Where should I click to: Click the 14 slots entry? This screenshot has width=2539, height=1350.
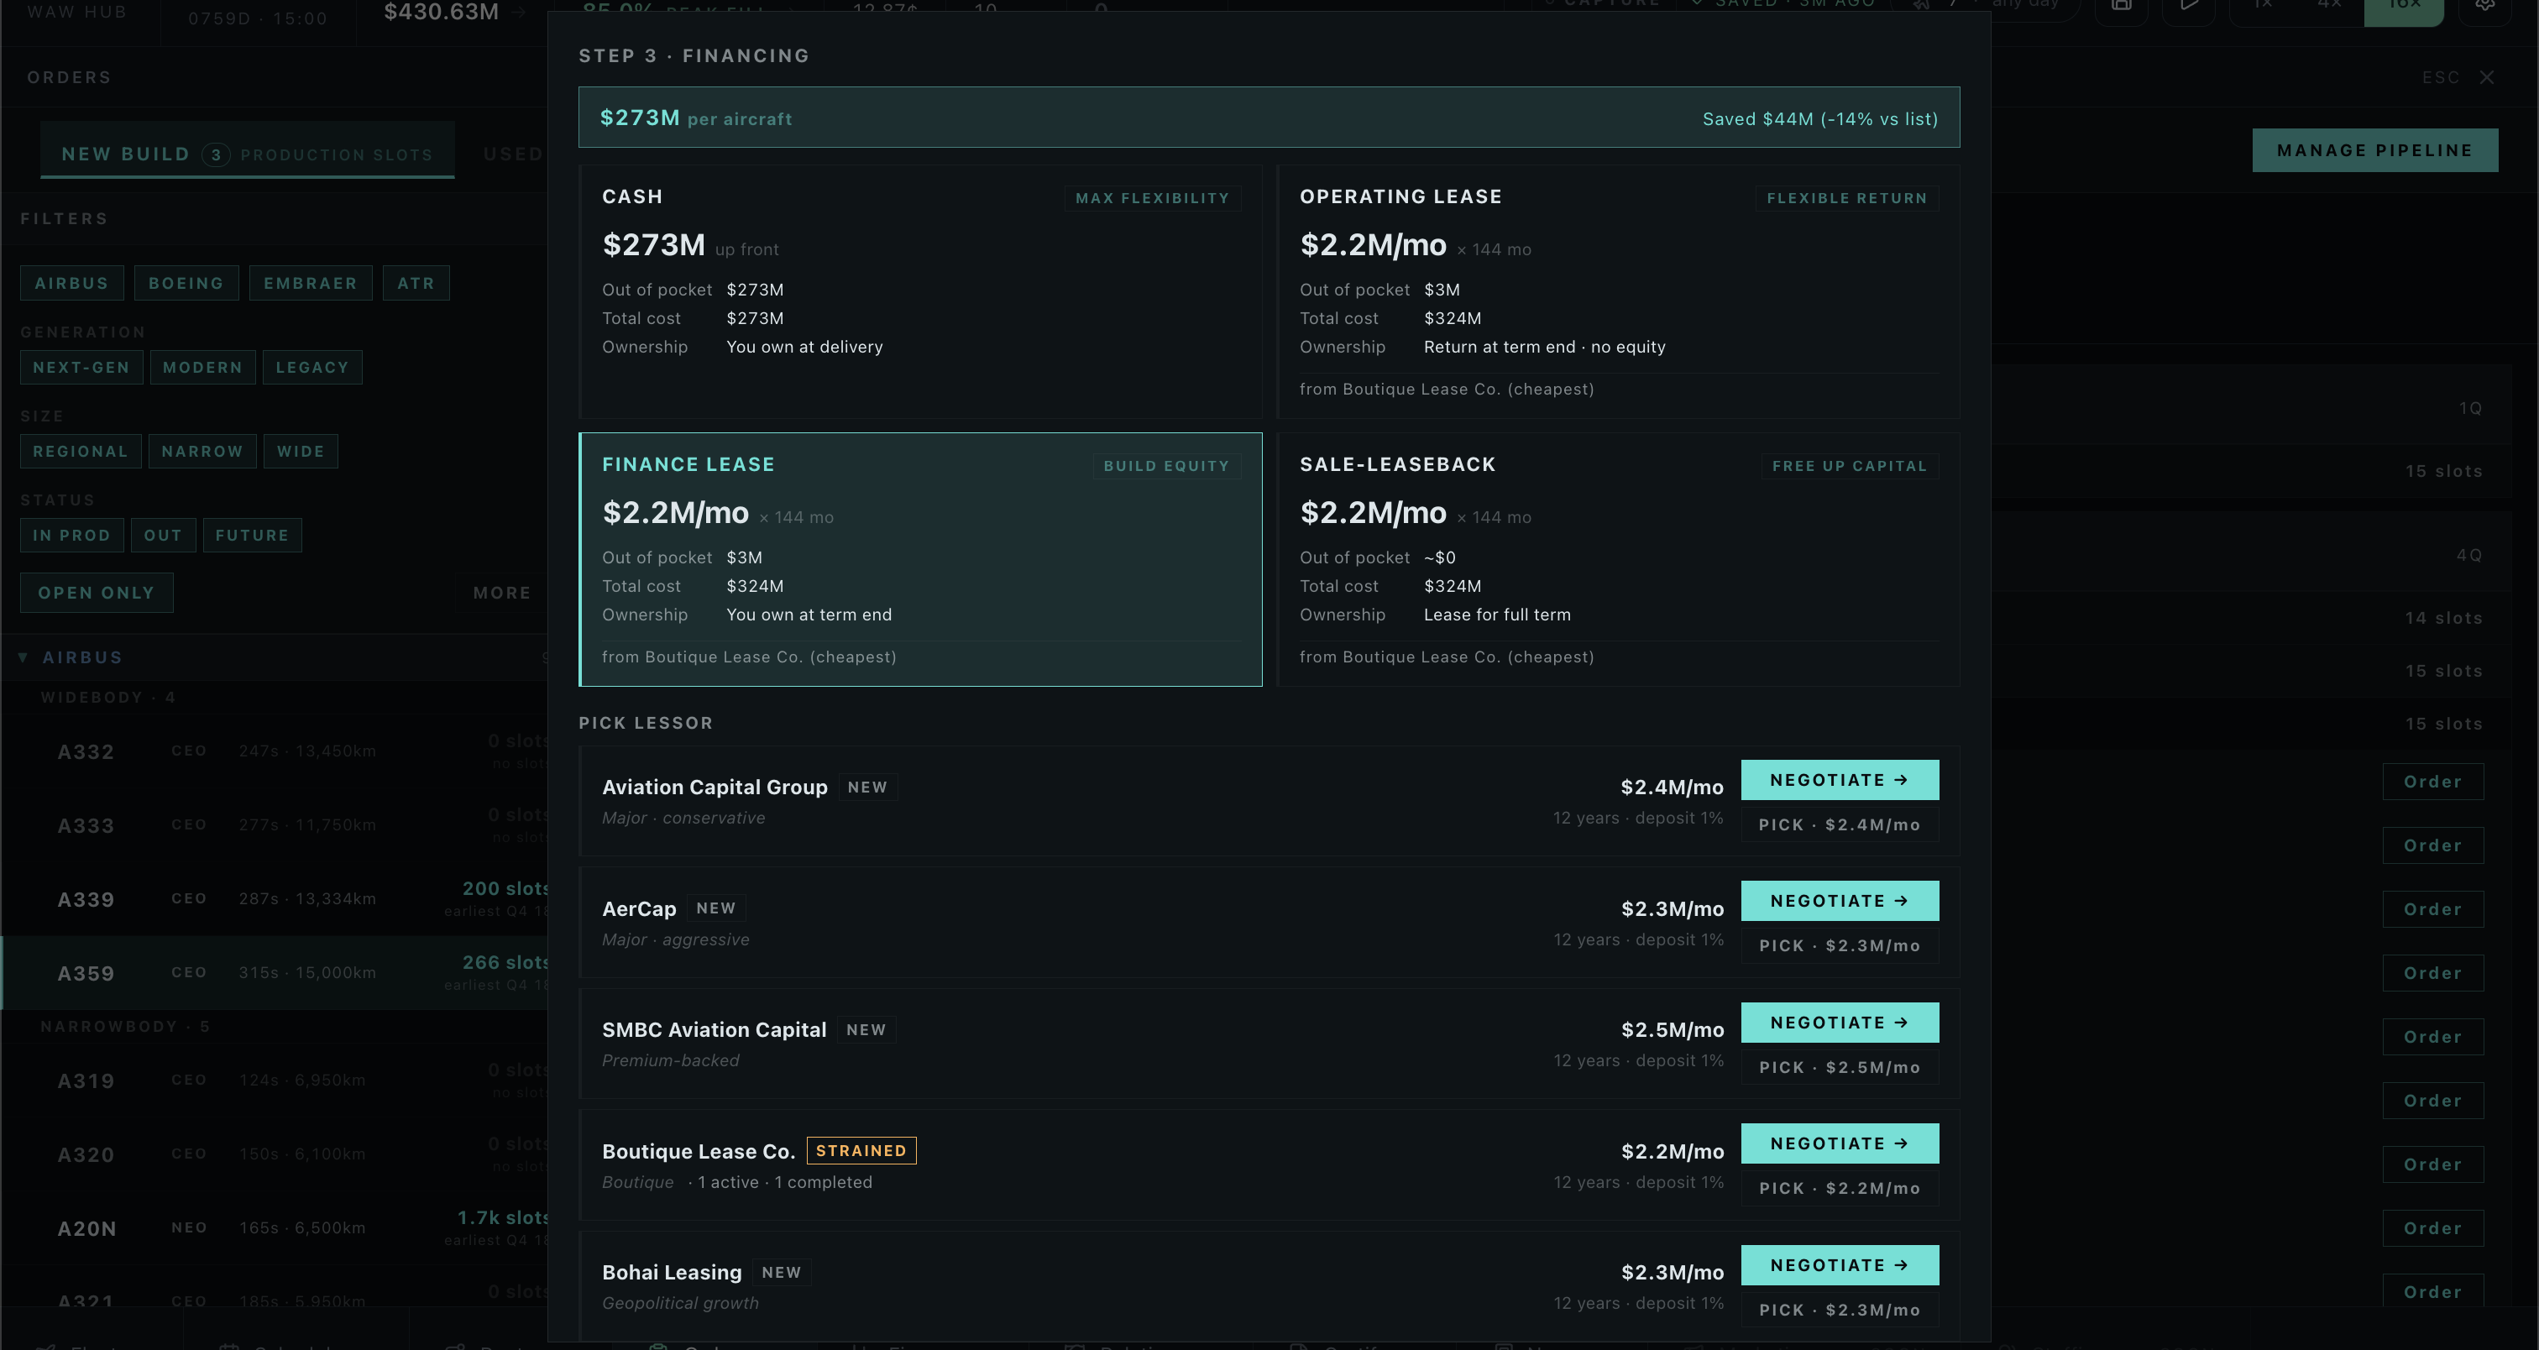pos(2443,618)
